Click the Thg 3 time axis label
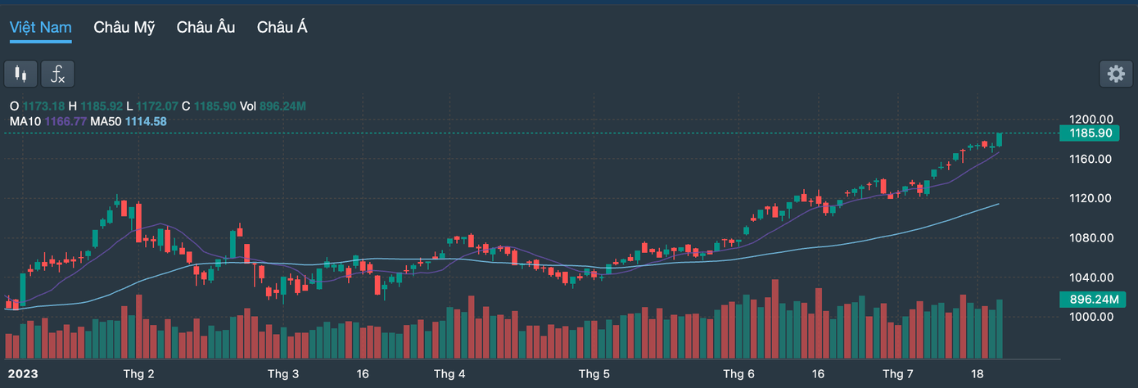This screenshot has height=388, width=1138. coord(283,374)
